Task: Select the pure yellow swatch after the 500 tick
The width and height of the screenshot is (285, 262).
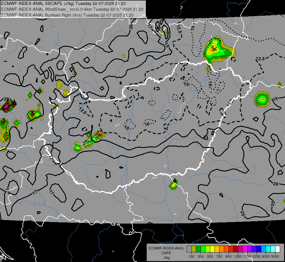Action: [212, 249]
